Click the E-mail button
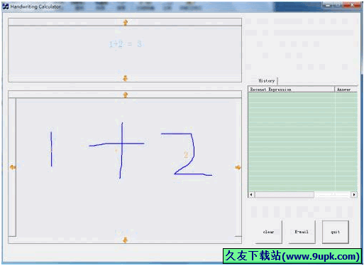The height and width of the screenshot is (266, 364). [x=302, y=232]
